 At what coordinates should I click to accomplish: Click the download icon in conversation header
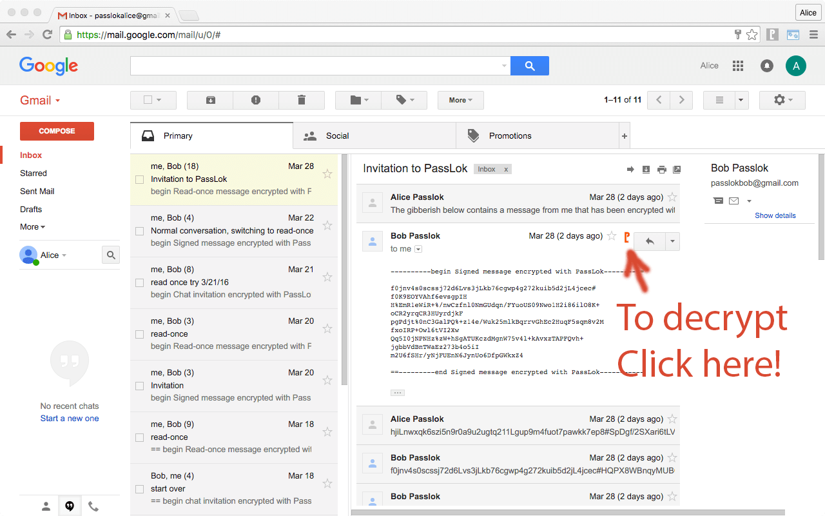pyautogui.click(x=646, y=170)
